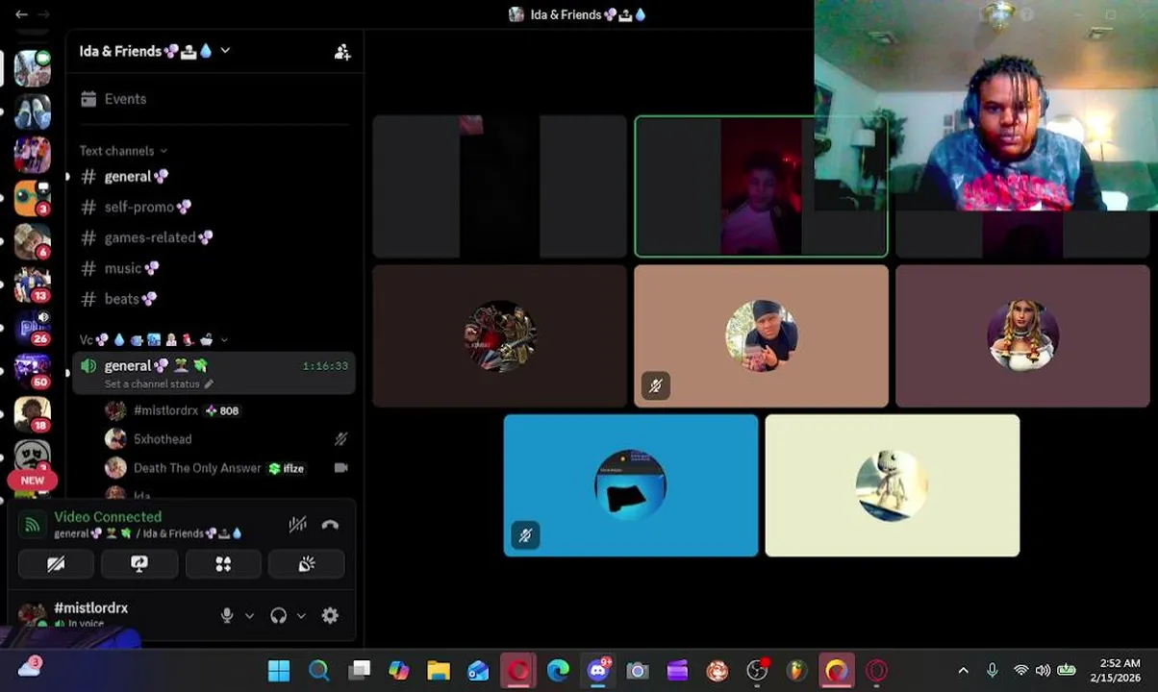Open the taskbar volume control

tap(1043, 671)
